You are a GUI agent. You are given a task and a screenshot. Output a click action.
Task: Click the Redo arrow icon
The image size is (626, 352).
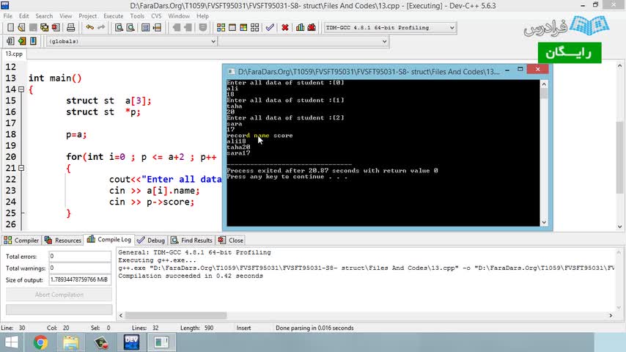coord(101,28)
